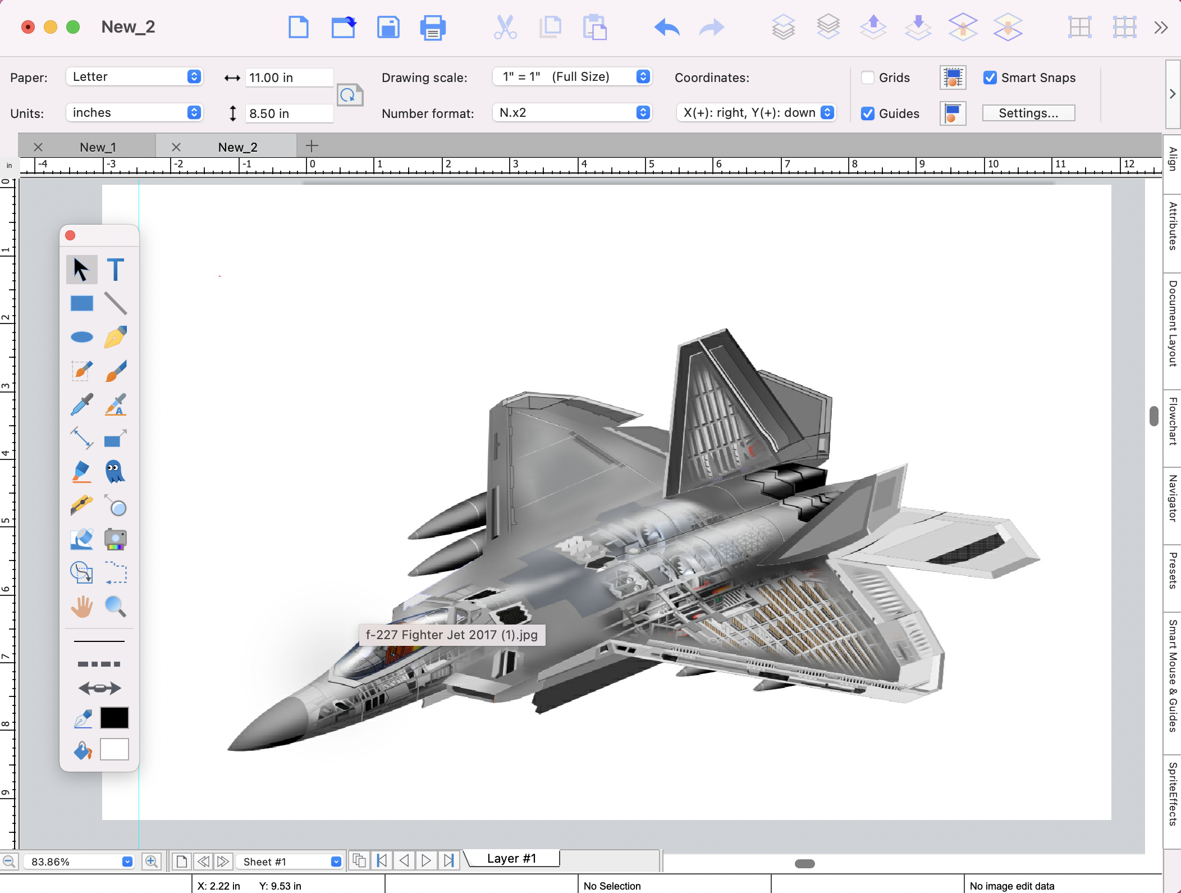Click the Paste clipboard icon
This screenshot has width=1181, height=893.
coord(595,27)
